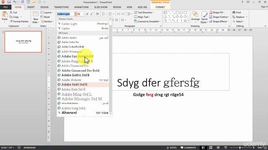Click spell check icon in status bar
Screen dimensions: 268x150
pos(19,147)
